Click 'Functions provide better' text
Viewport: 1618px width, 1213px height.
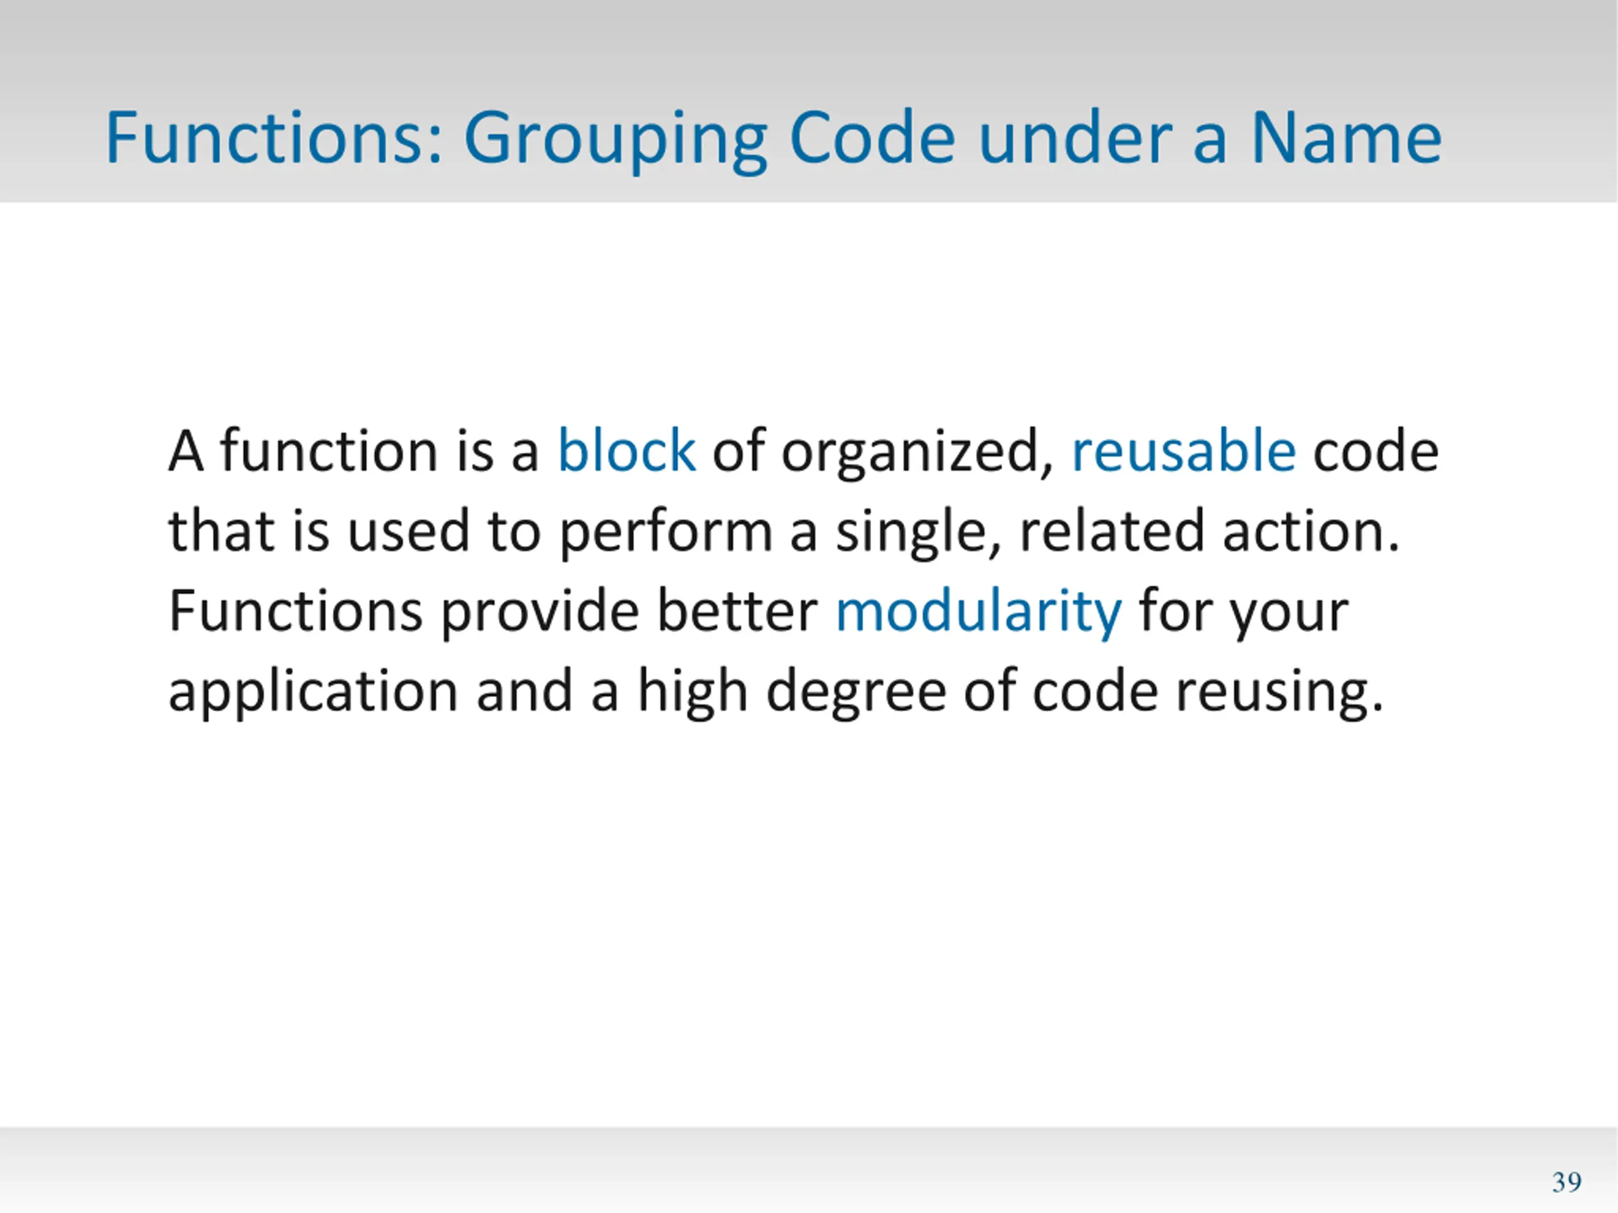pyautogui.click(x=493, y=612)
